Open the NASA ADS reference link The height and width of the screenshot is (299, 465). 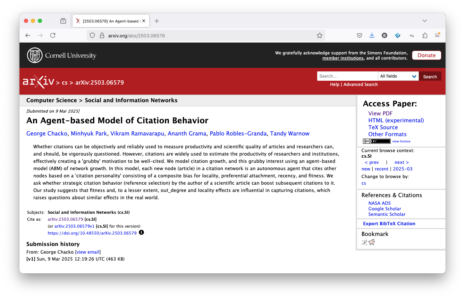379,203
